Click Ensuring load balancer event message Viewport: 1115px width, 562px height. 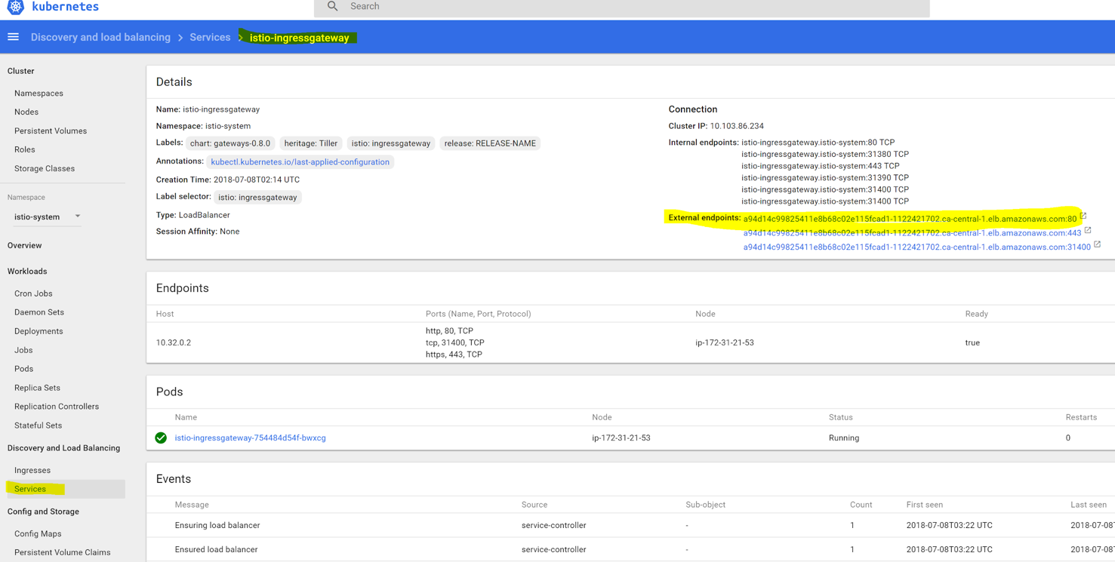pos(217,526)
